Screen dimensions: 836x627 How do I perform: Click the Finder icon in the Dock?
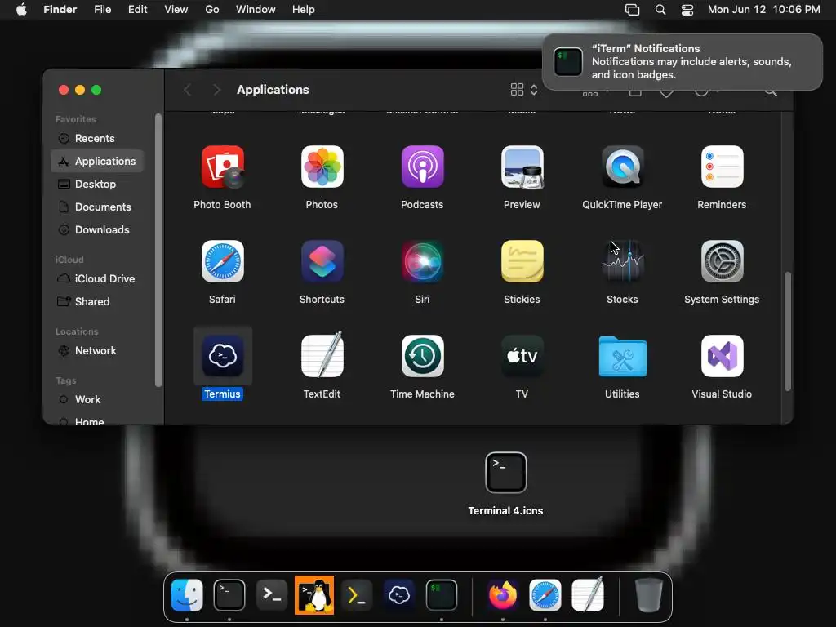coord(187,595)
